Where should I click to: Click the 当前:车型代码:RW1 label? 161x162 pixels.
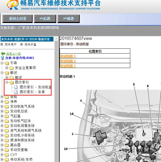coord(20,58)
